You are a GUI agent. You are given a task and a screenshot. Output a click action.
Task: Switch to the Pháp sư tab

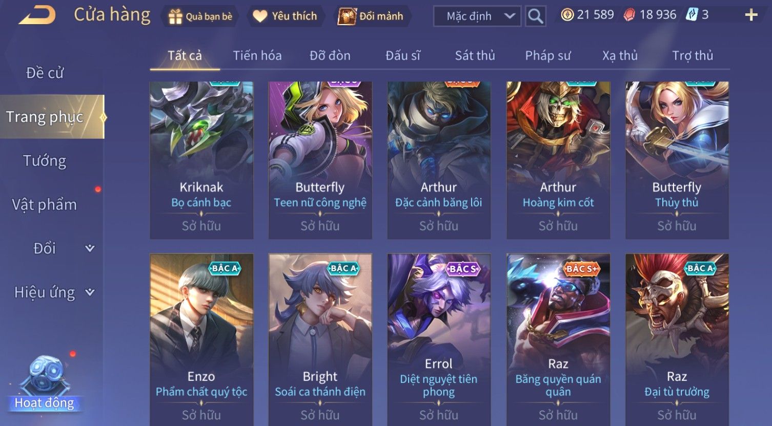tap(547, 55)
